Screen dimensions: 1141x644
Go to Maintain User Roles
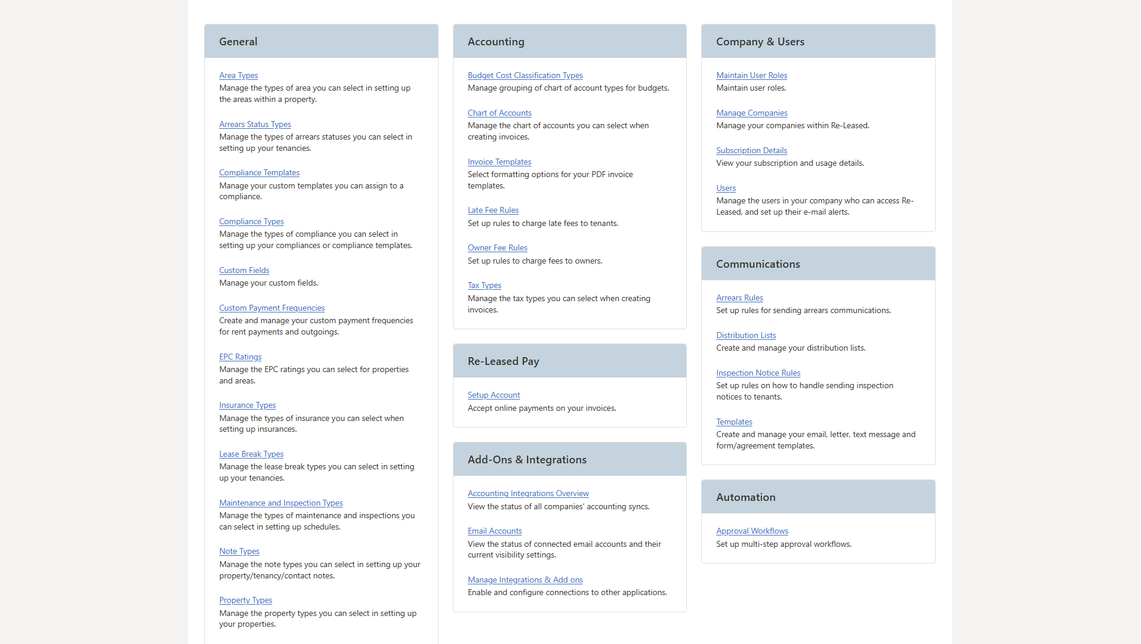point(751,75)
